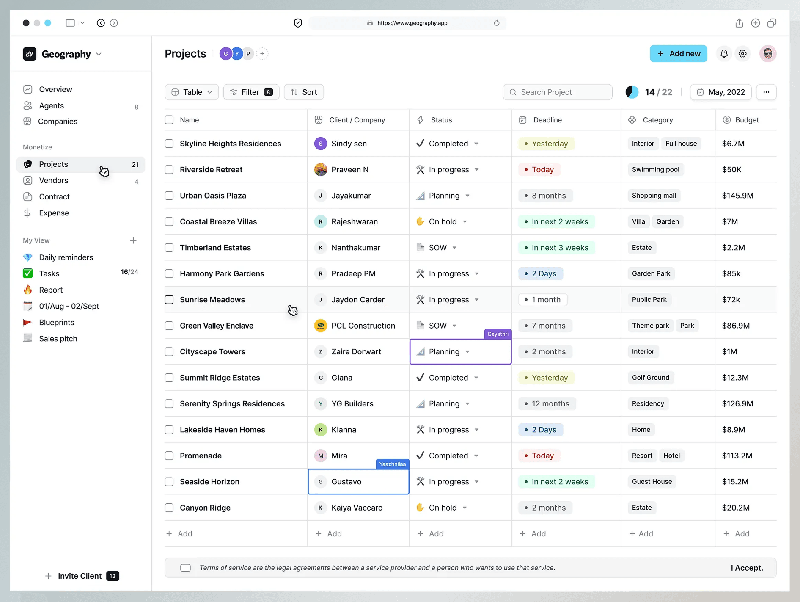Open a new browser tab with the plus icon
Viewport: 800px width, 602px height.
point(756,23)
